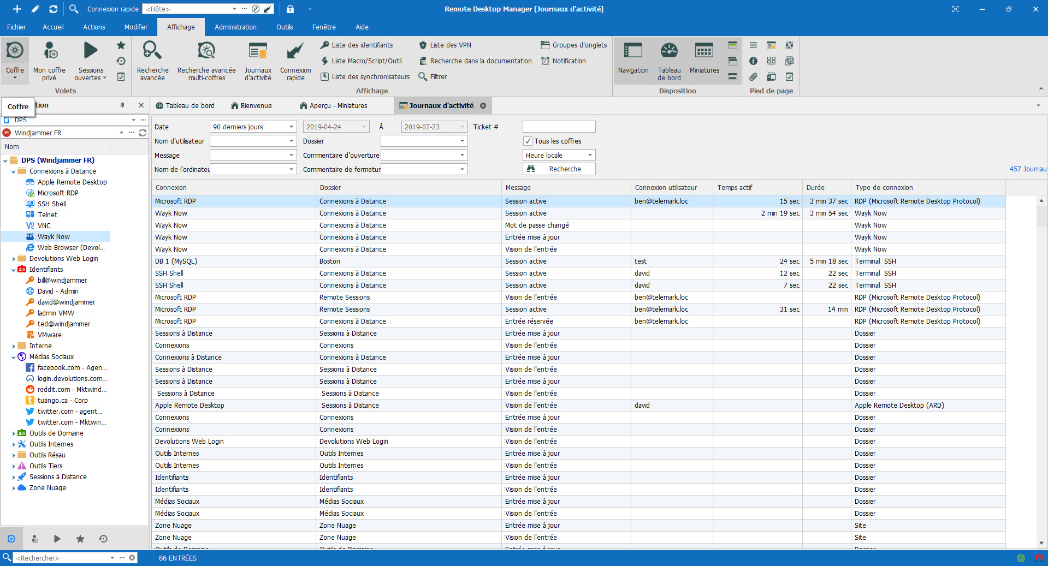Click the lock application padlock icon

tap(290, 9)
